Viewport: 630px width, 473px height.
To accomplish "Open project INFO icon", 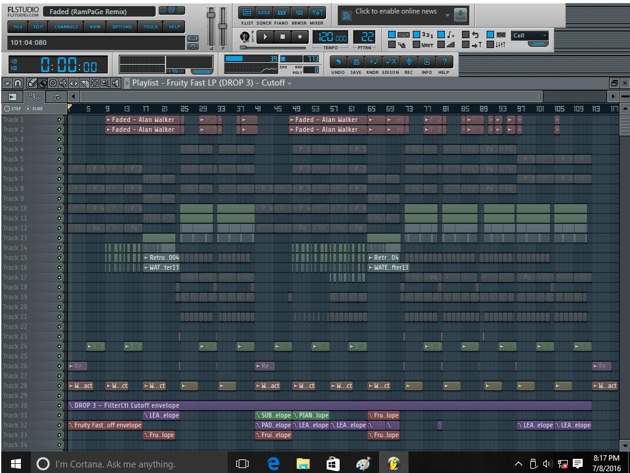I will [x=426, y=62].
